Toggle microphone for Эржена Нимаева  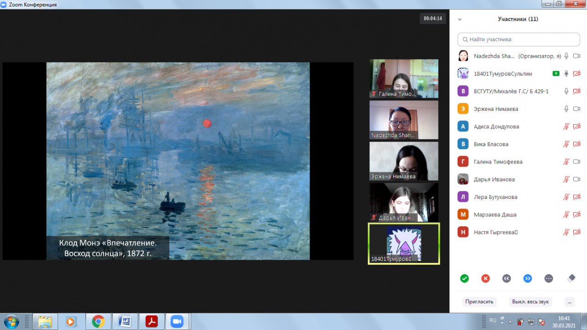coord(566,109)
